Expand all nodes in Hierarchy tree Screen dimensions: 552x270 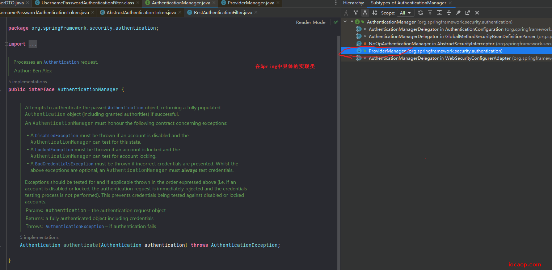point(439,13)
